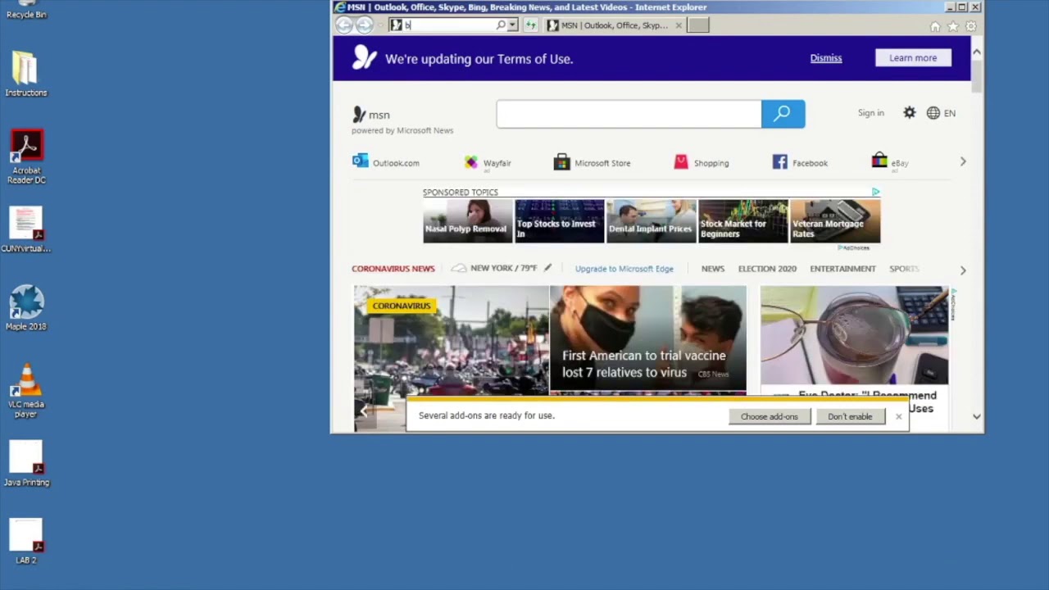
Task: Open Top Stocks to Invest In tile
Action: tap(559, 221)
